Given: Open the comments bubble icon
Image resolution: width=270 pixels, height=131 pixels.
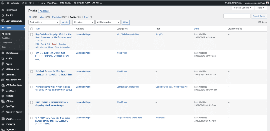Looking at the screenshot, I should pyautogui.click(x=30, y=3).
